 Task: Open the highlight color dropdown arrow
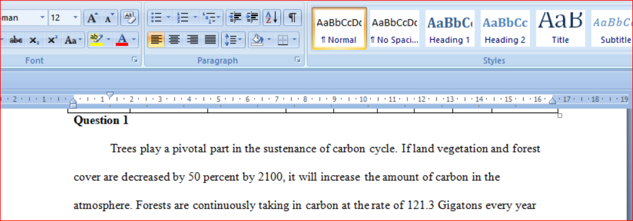(x=109, y=40)
